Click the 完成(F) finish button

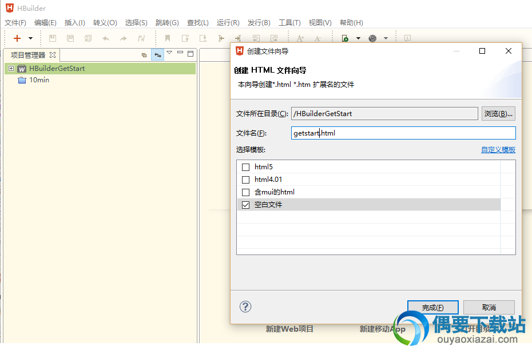tap(433, 307)
